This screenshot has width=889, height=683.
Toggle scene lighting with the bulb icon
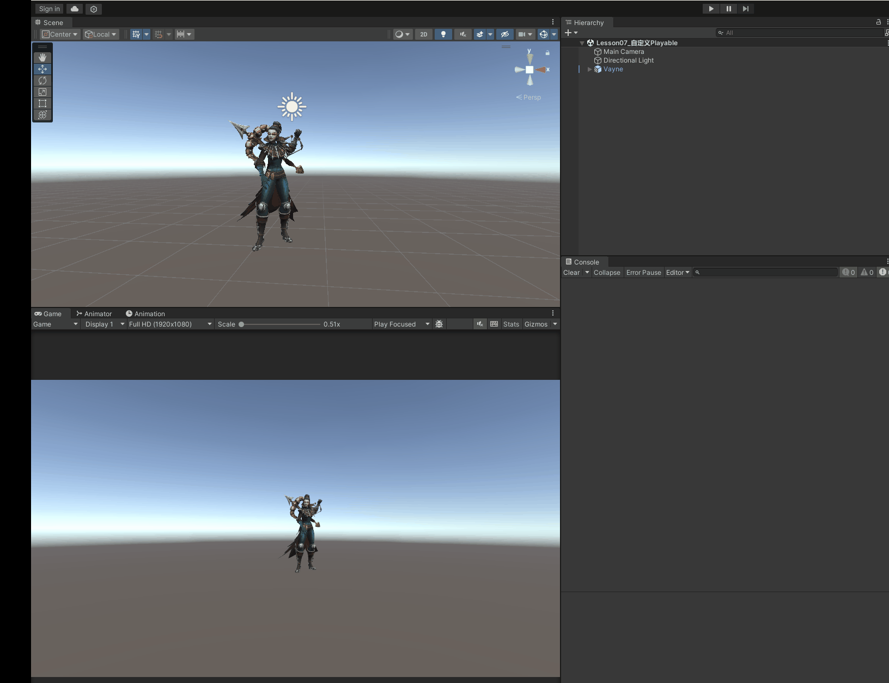(x=443, y=34)
